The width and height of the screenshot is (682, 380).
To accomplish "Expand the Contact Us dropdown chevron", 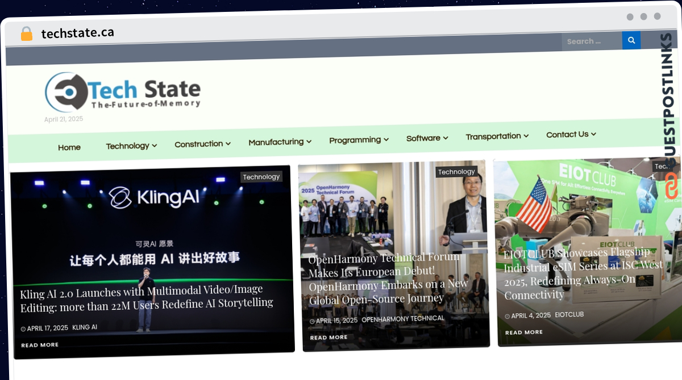I will tap(593, 134).
